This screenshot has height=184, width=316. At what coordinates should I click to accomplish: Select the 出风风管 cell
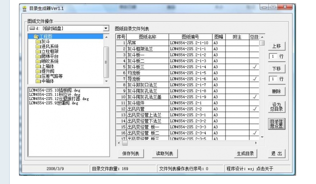click(x=147, y=109)
